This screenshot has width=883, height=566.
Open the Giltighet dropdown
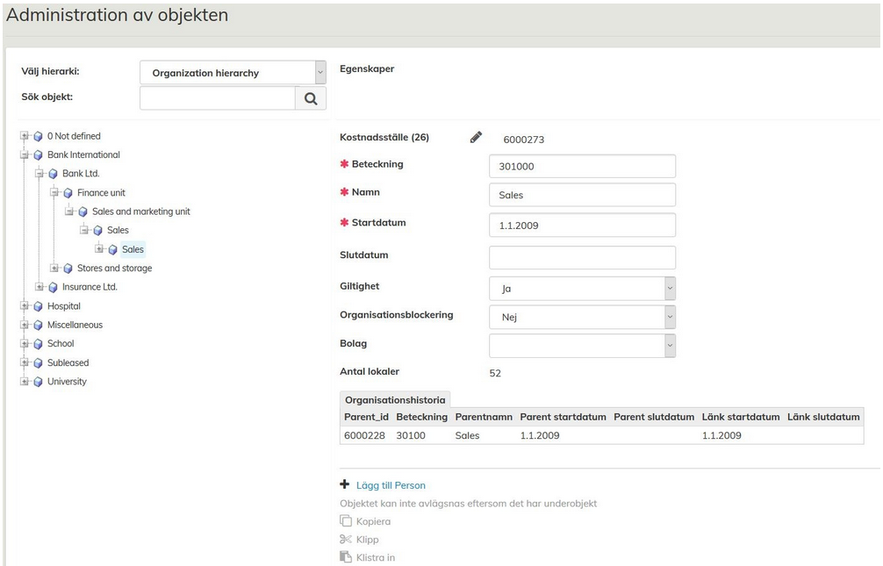coord(582,288)
